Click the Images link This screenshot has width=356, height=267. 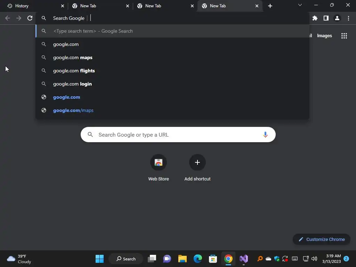[324, 36]
